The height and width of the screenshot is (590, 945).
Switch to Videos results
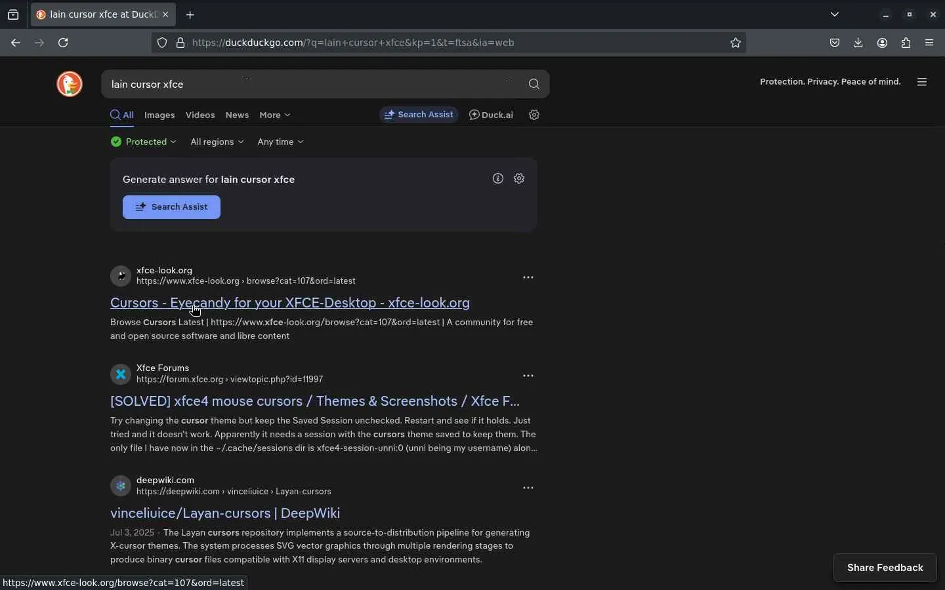(x=200, y=115)
